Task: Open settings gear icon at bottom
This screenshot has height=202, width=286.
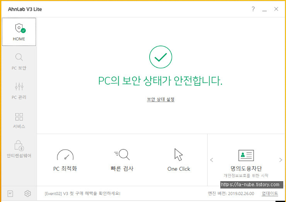Action: point(27,194)
